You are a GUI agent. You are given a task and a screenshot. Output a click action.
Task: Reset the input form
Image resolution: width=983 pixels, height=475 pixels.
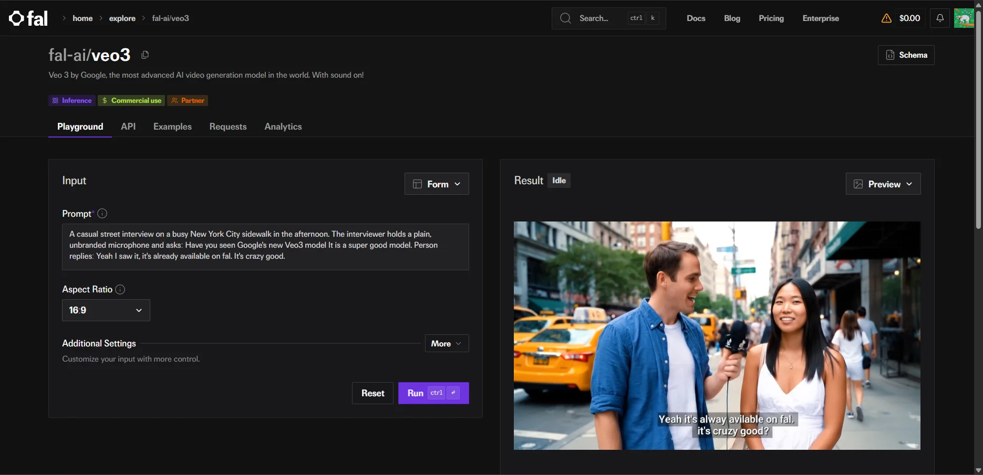pyautogui.click(x=372, y=393)
